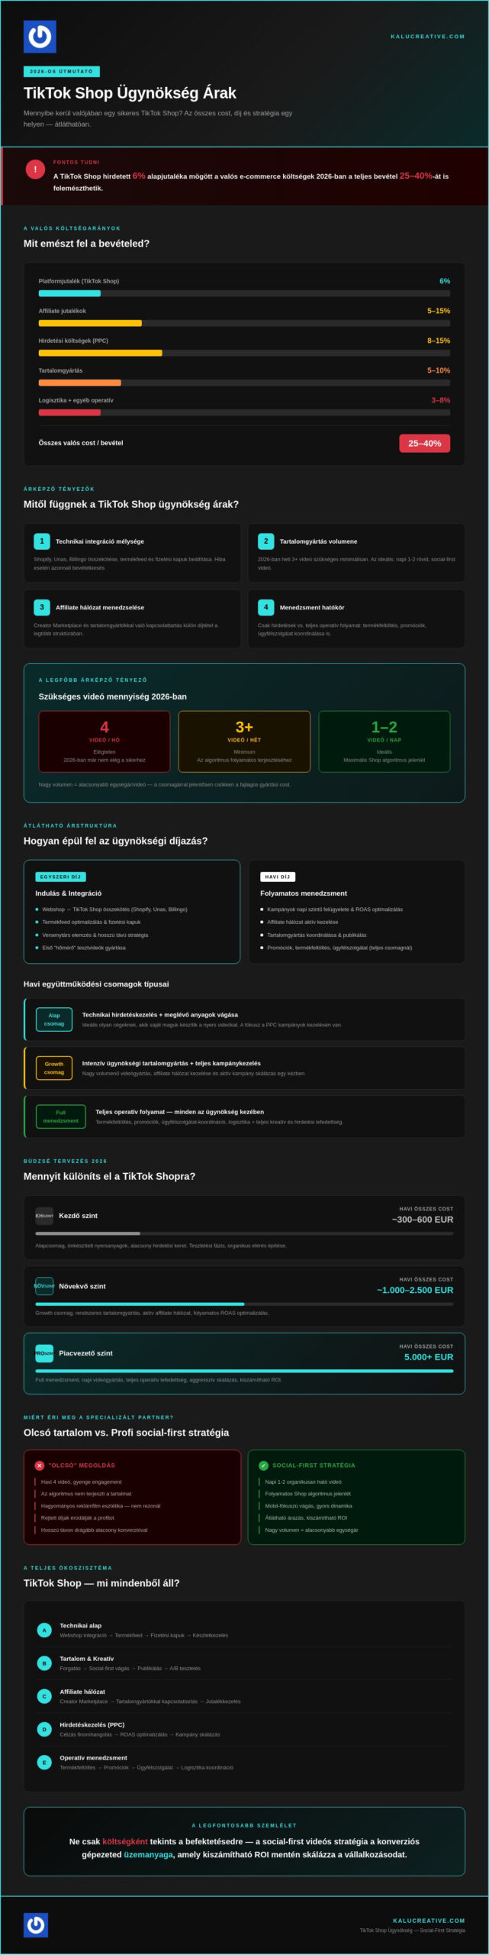The image size is (489, 1955).
Task: Click heading "Hogyan épül fel az ügynökségi díjazás?"
Action: pos(115,841)
